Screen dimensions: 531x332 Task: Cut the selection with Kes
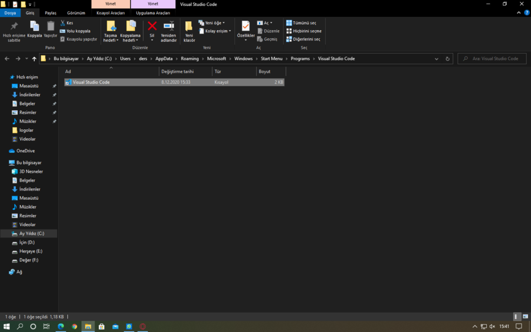[67, 22]
